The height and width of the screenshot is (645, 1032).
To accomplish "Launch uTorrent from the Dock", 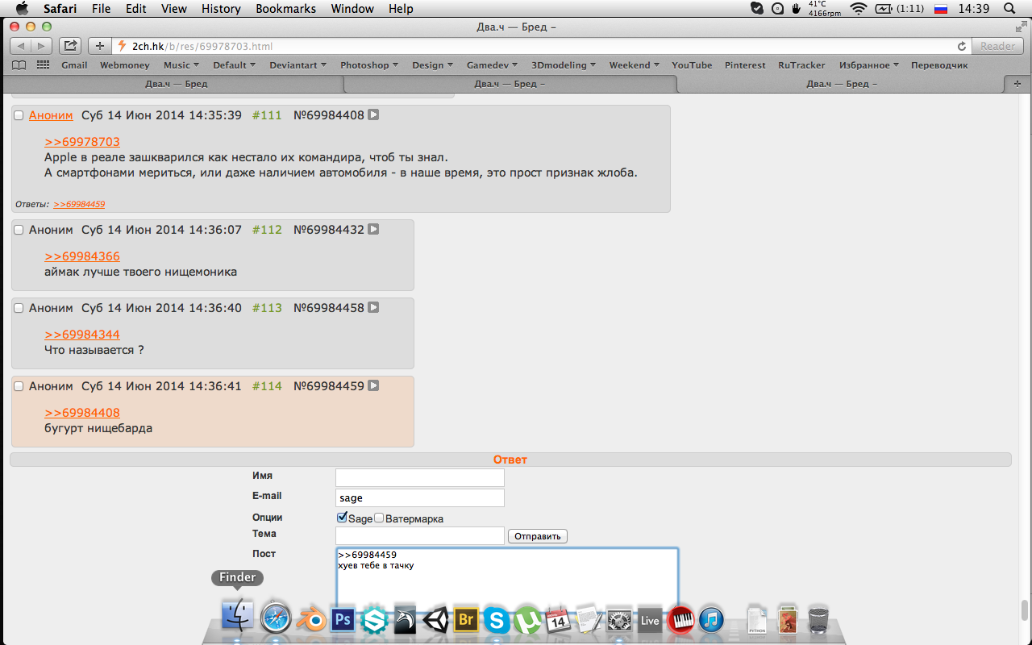I will (528, 619).
